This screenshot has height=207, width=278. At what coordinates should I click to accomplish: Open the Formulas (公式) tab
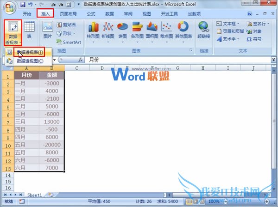click(x=91, y=14)
